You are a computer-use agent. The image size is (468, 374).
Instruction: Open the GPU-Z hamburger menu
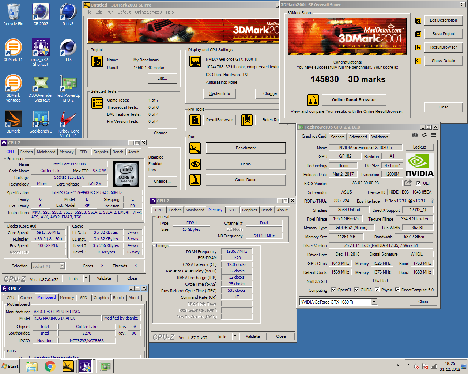click(433, 135)
